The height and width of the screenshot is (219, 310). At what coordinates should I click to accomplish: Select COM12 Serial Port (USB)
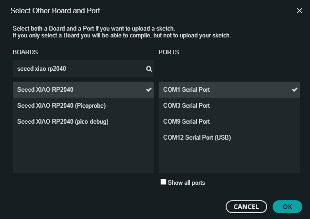[229, 137]
